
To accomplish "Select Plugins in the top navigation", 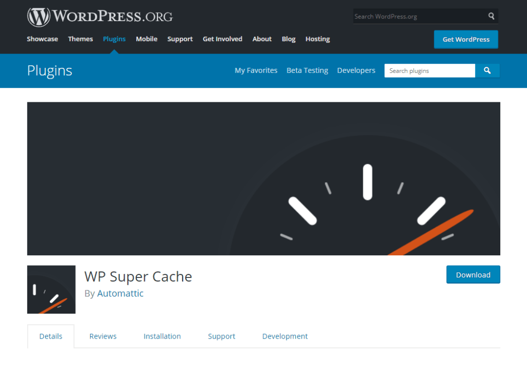I will pyautogui.click(x=114, y=39).
